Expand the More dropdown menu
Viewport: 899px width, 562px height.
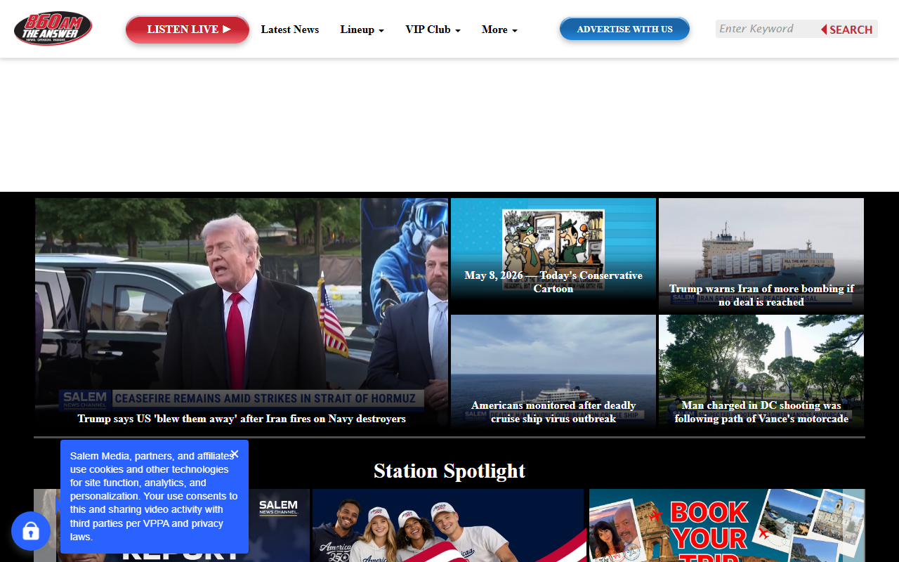coord(499,30)
